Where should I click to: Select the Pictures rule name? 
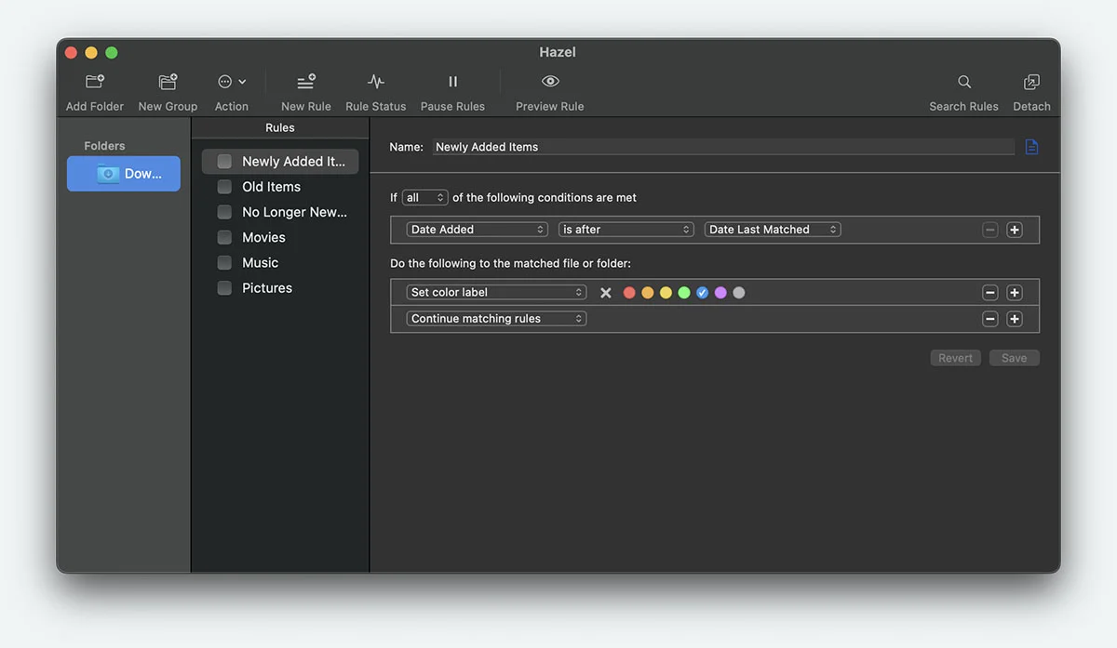point(267,288)
